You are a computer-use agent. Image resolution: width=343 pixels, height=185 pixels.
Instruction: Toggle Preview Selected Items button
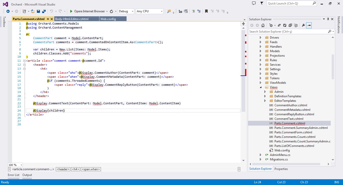click(309, 25)
